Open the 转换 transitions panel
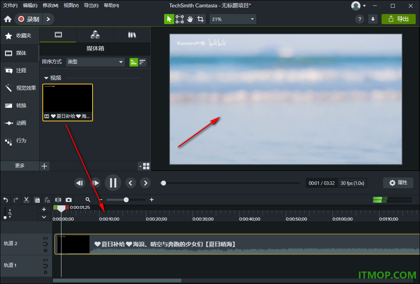 click(x=20, y=105)
